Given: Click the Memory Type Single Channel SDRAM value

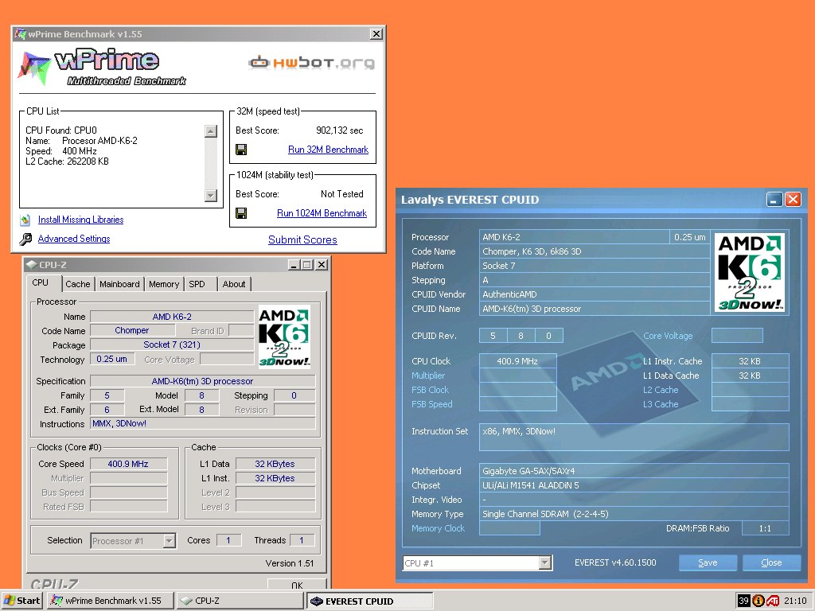Looking at the screenshot, I should (x=634, y=515).
